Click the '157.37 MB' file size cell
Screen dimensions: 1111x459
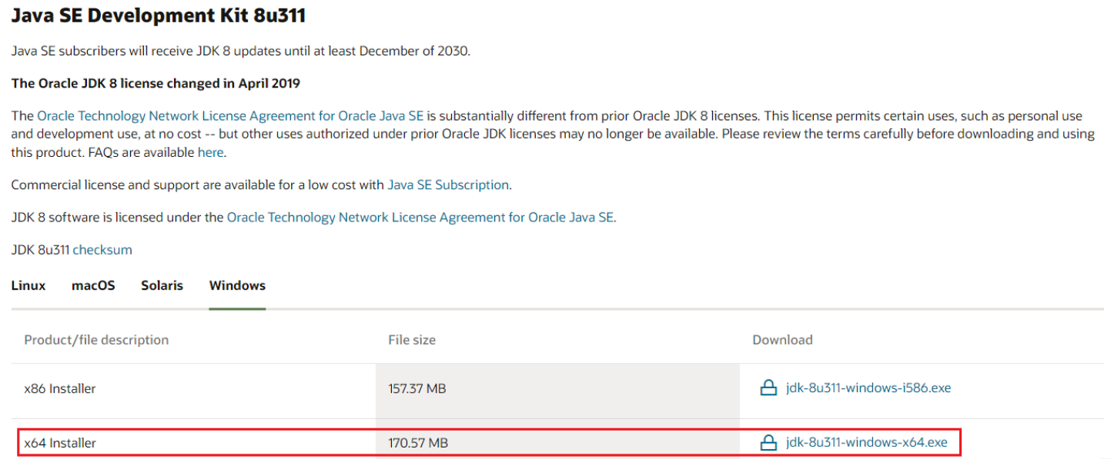click(x=557, y=389)
